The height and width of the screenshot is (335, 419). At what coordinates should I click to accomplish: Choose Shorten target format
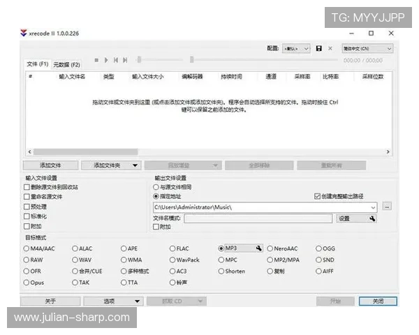(x=221, y=271)
